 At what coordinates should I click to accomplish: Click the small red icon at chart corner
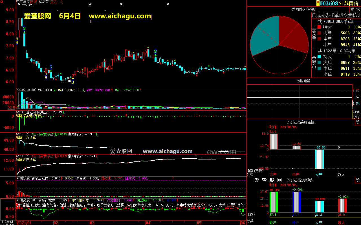coord(1,1)
